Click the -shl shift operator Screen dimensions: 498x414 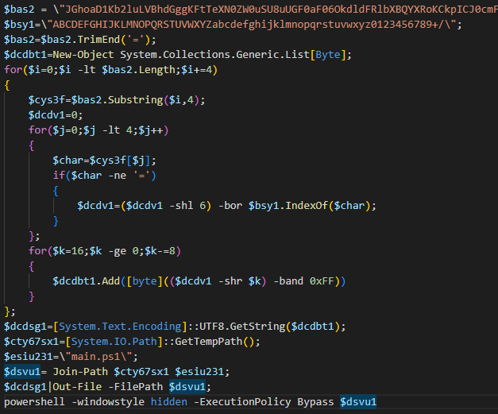pos(181,206)
